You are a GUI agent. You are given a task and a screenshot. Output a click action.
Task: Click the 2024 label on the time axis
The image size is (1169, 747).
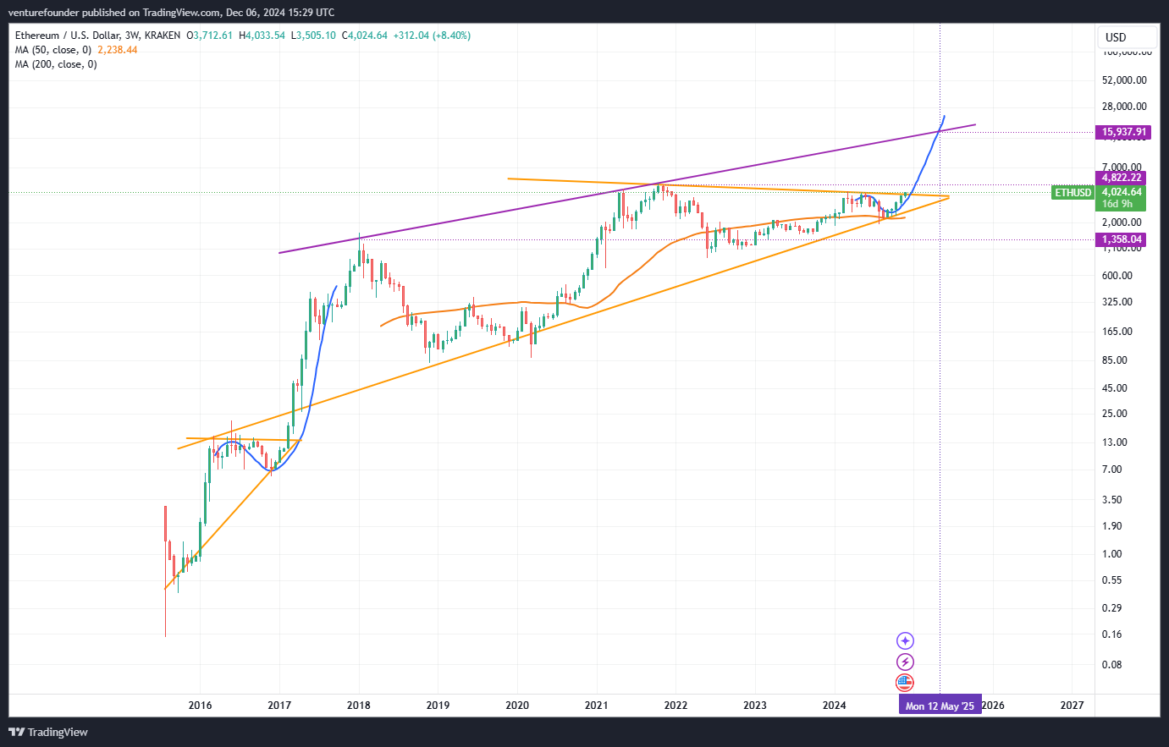coord(833,705)
